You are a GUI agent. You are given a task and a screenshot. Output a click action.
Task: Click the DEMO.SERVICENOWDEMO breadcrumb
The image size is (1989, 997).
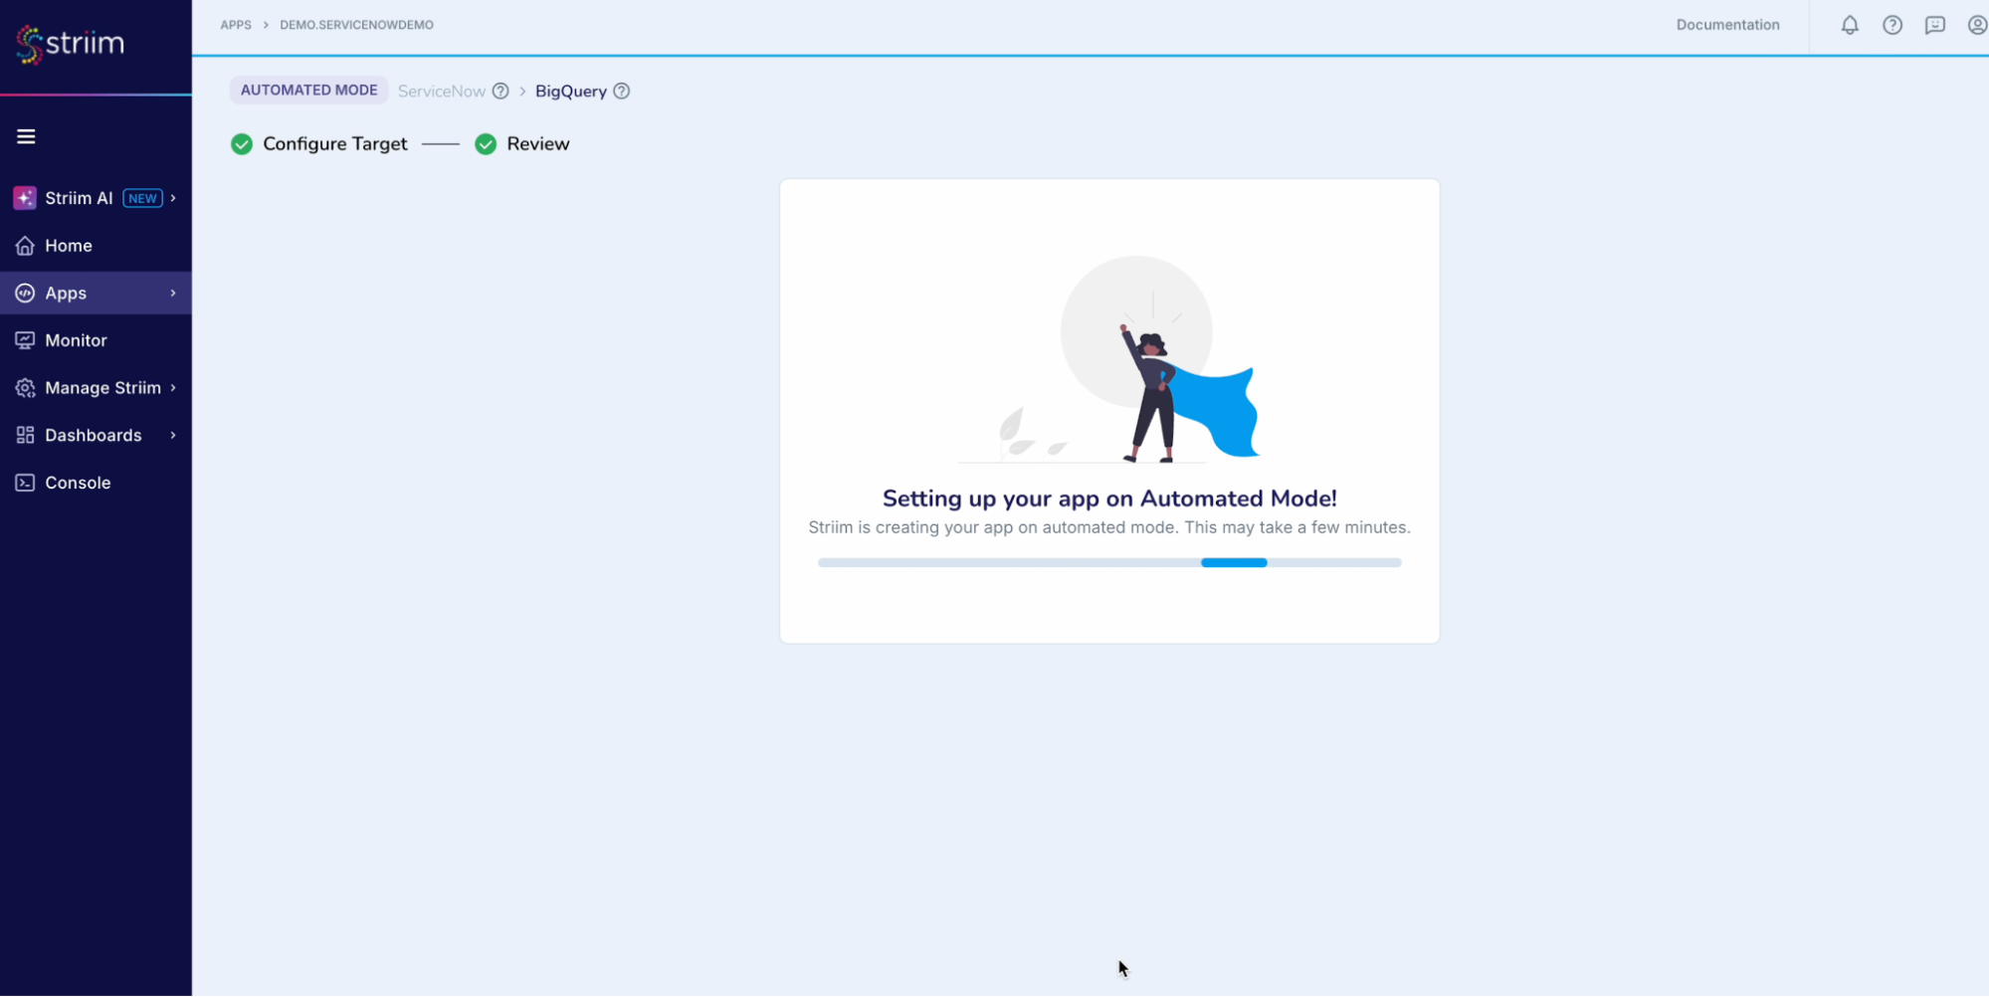pos(356,25)
